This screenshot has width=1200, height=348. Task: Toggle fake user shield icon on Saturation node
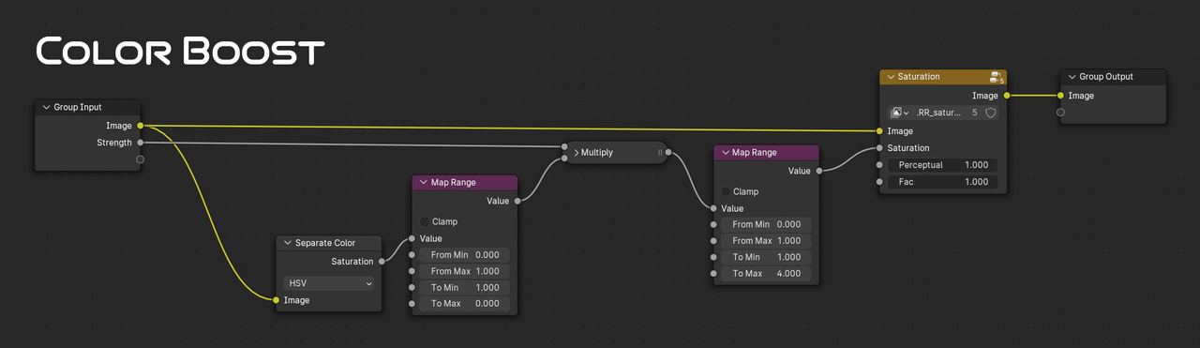click(x=990, y=113)
